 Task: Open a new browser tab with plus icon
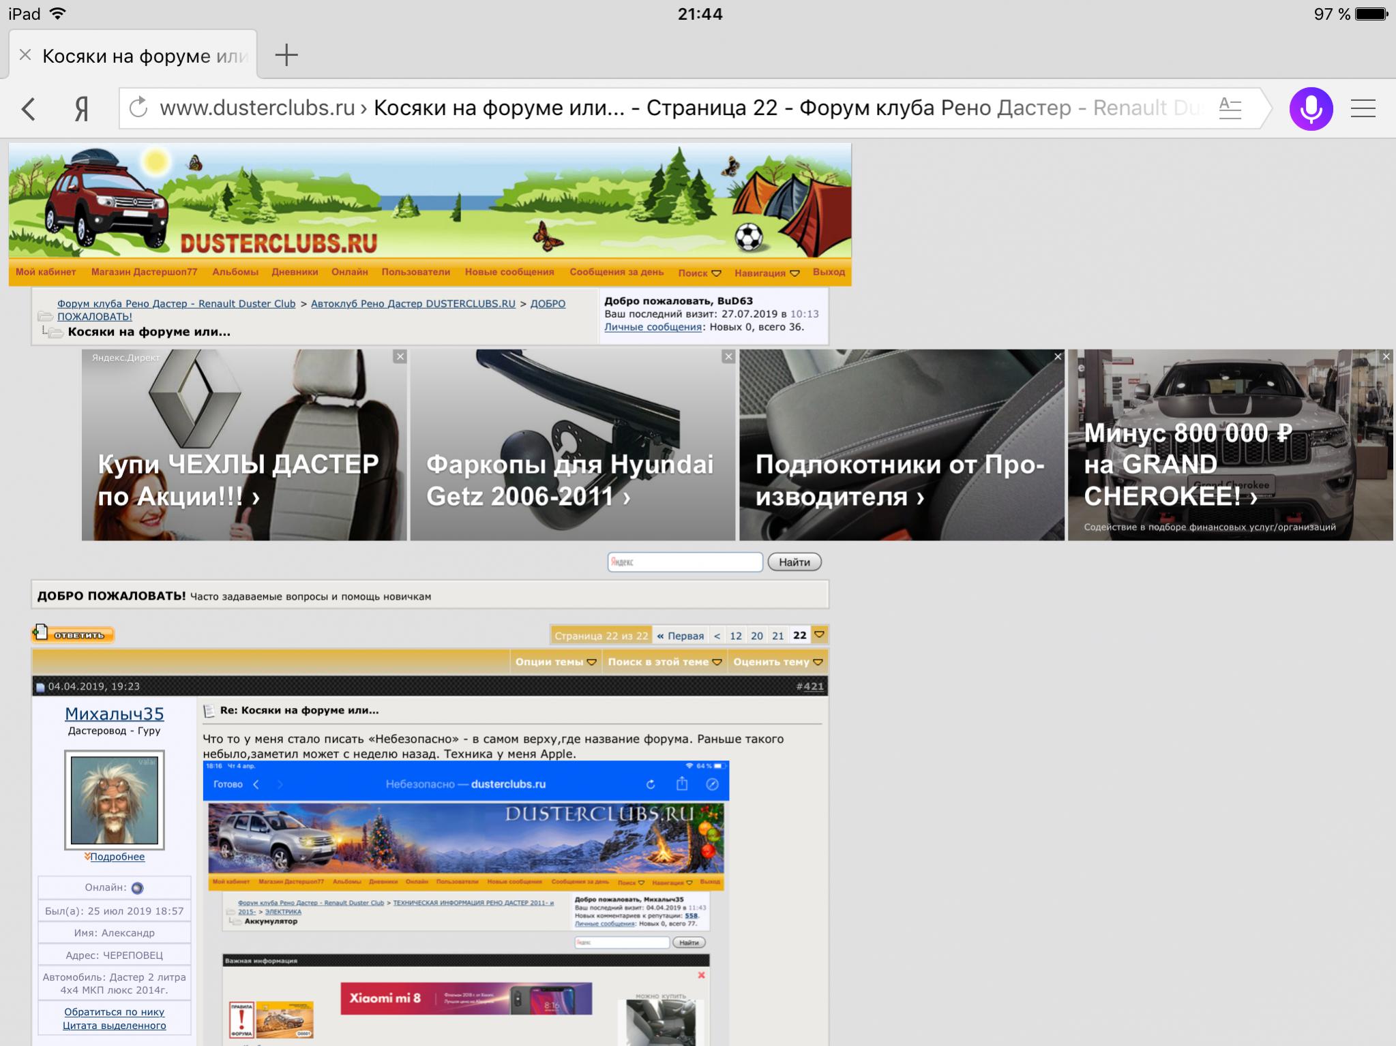pos(286,55)
